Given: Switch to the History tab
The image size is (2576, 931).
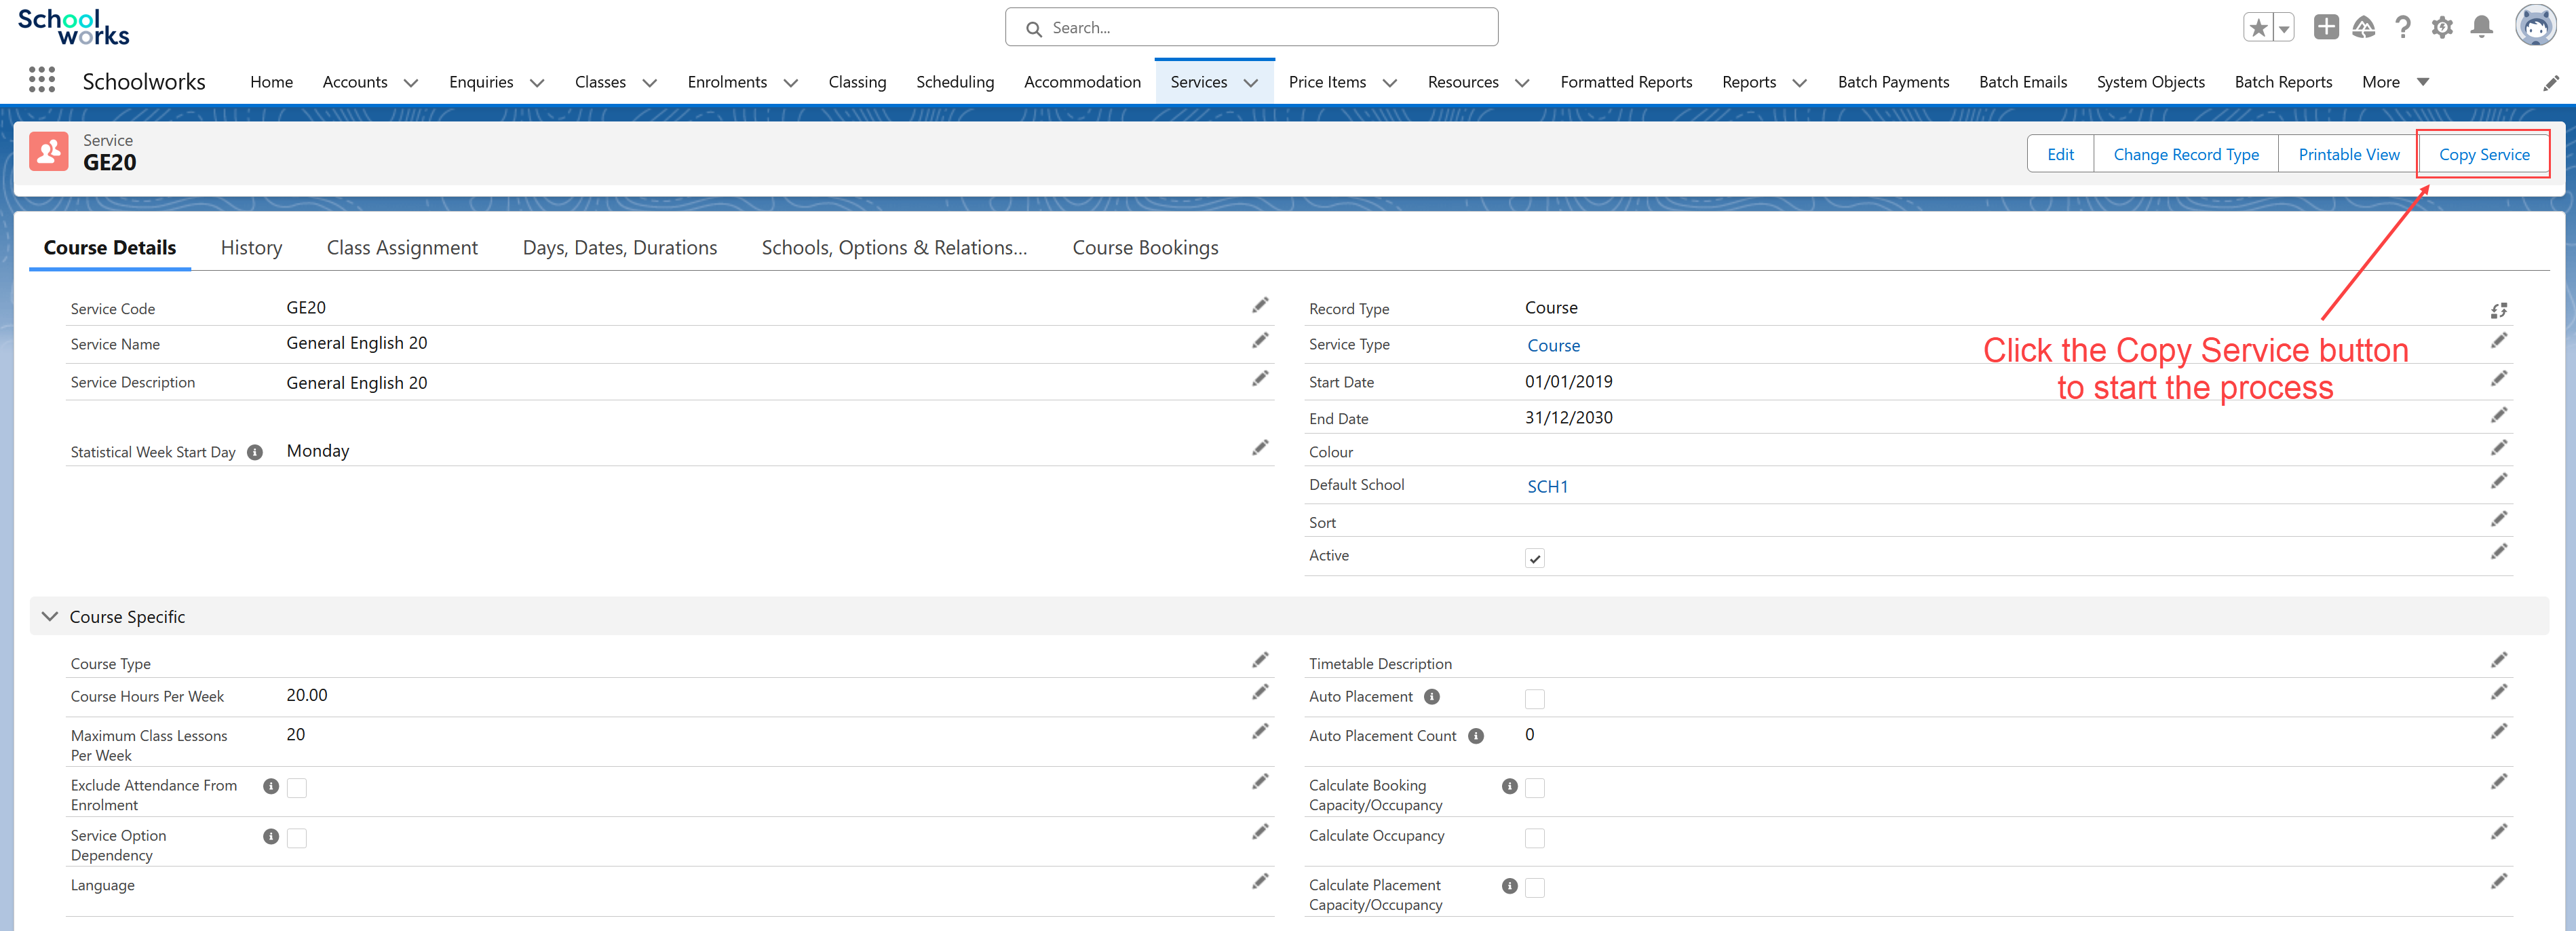Looking at the screenshot, I should point(251,247).
